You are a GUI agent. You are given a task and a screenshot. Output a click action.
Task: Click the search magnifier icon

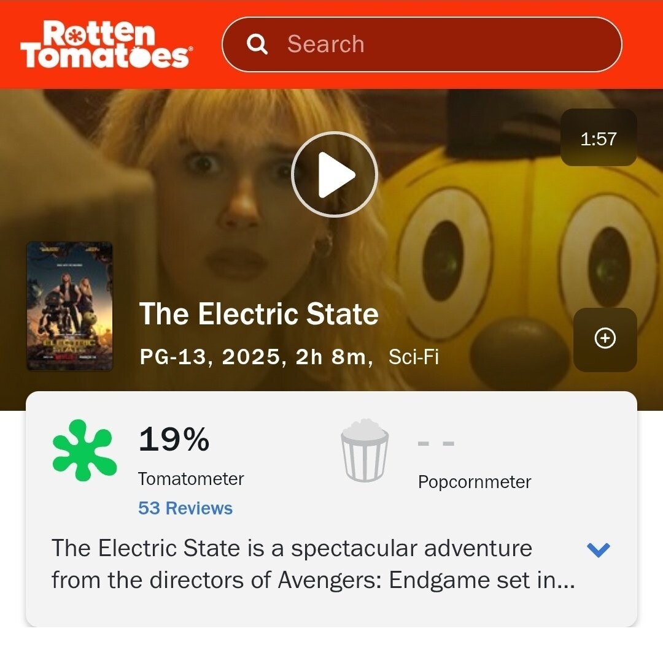point(257,44)
